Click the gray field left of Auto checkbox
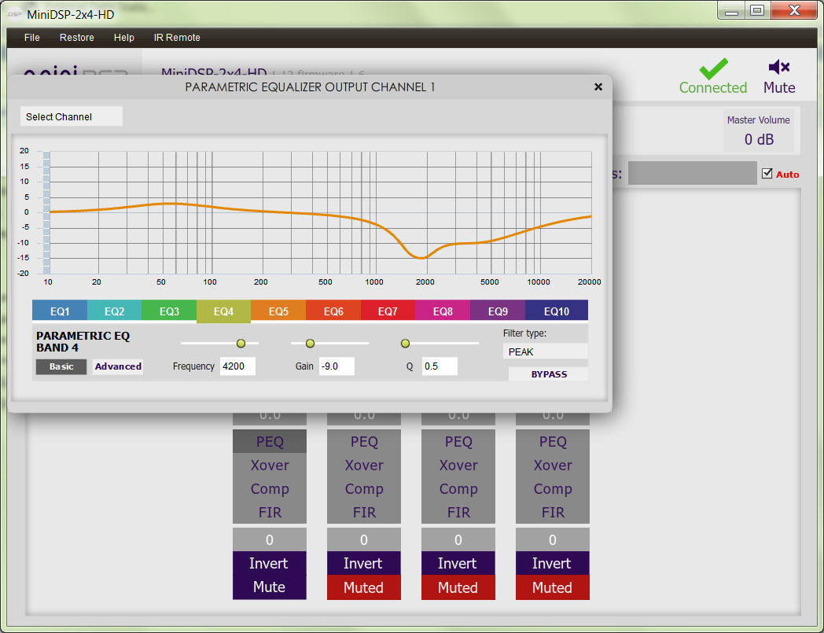 pos(693,173)
